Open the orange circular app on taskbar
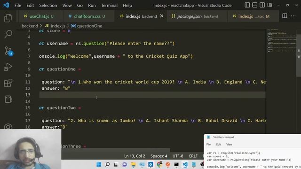 pos(168,164)
